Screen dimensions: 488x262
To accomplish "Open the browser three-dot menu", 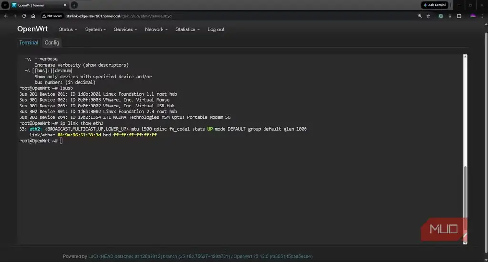I will click(482, 16).
